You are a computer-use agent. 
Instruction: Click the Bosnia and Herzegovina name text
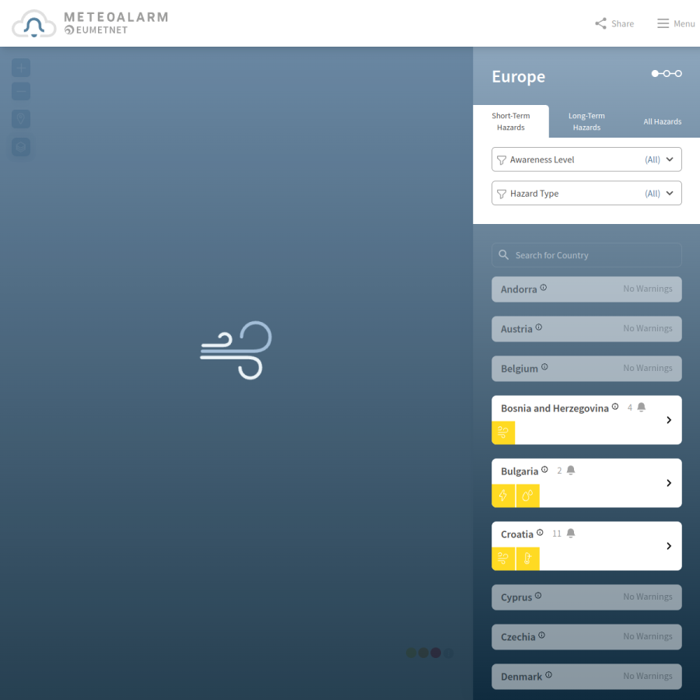pyautogui.click(x=555, y=408)
